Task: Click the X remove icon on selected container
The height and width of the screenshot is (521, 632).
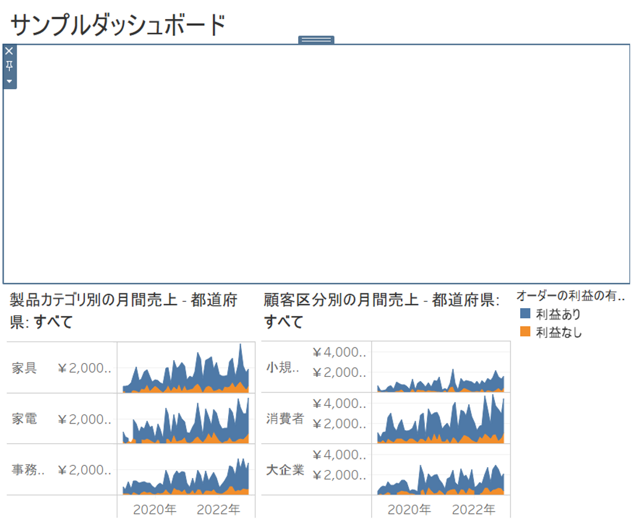Action: tap(9, 51)
